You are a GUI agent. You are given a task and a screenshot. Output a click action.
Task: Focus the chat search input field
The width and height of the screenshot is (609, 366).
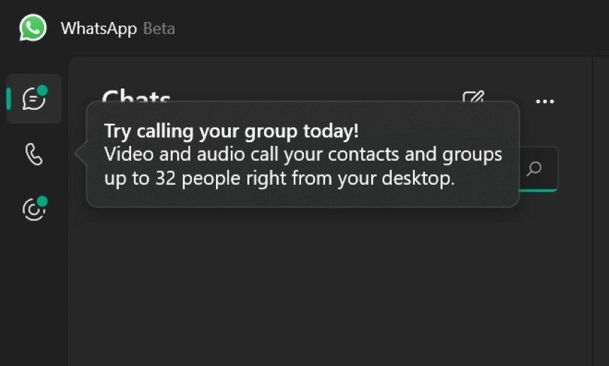pos(538,168)
